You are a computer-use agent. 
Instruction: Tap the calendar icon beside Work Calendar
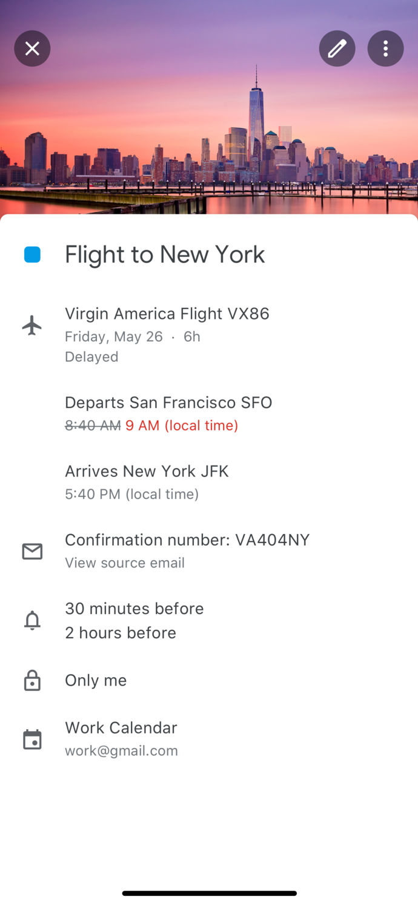[32, 739]
